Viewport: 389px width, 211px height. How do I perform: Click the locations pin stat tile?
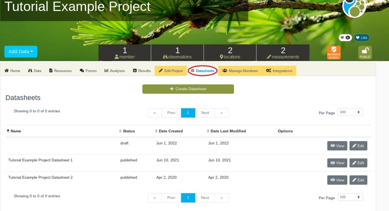(x=230, y=53)
